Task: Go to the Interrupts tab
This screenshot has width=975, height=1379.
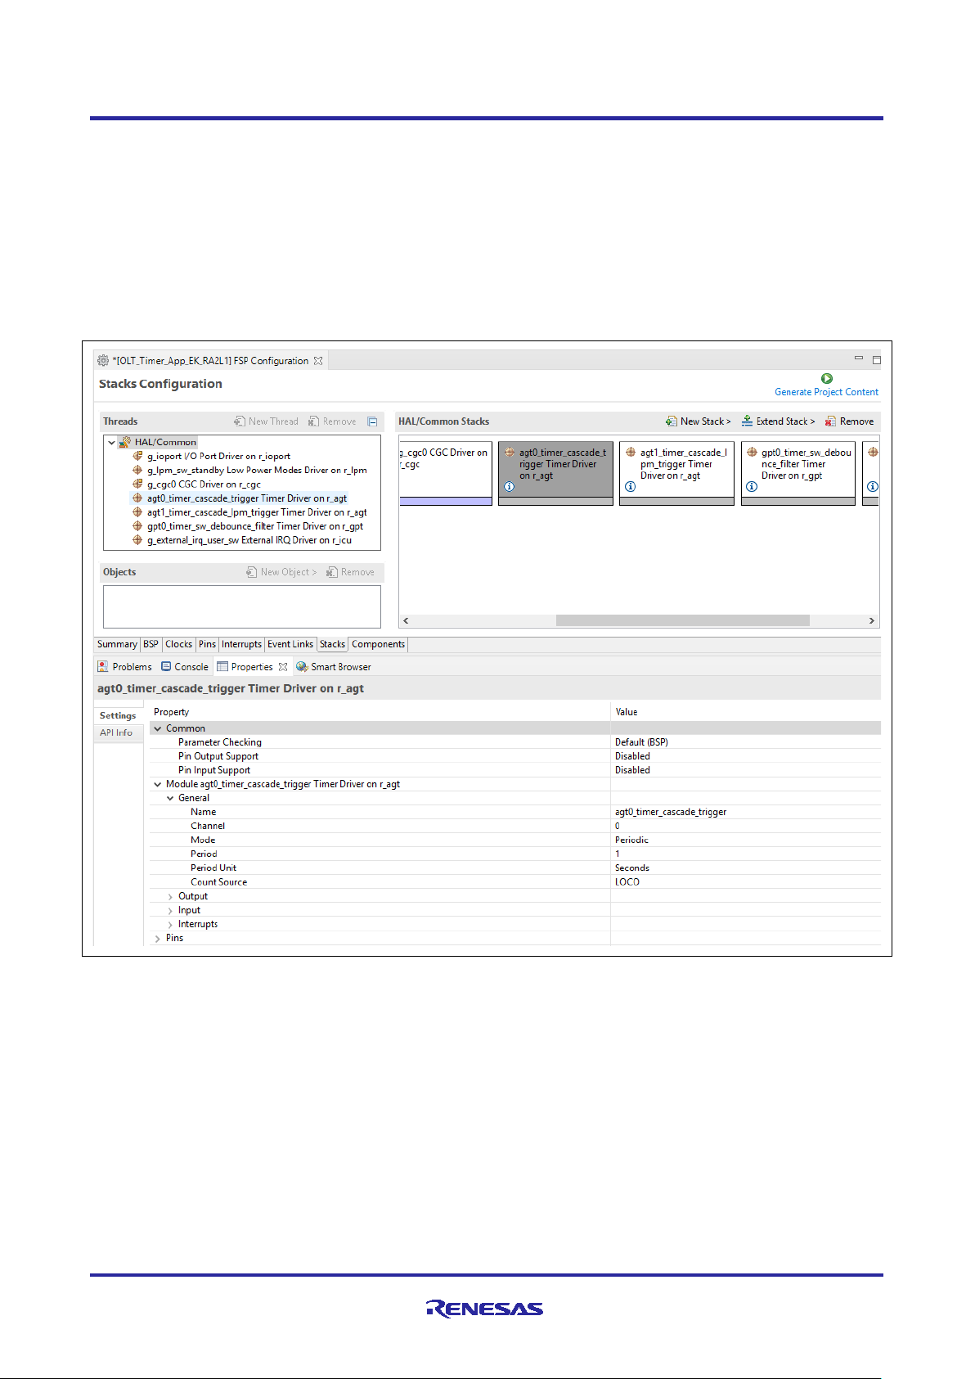Action: coord(242,645)
